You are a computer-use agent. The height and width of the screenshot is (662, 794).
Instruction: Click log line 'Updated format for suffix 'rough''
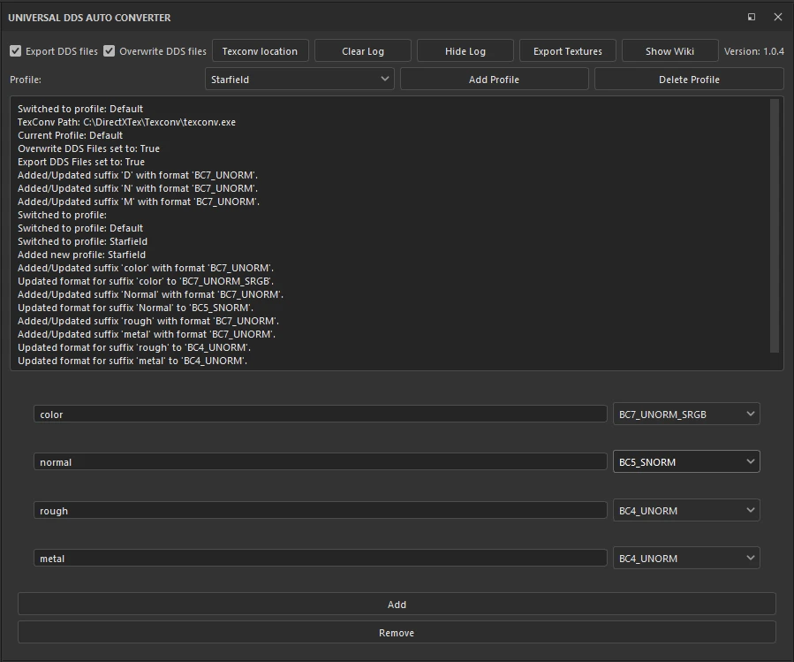pyautogui.click(x=134, y=347)
